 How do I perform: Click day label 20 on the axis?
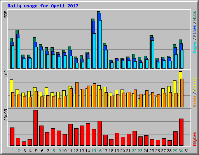coord(122,151)
